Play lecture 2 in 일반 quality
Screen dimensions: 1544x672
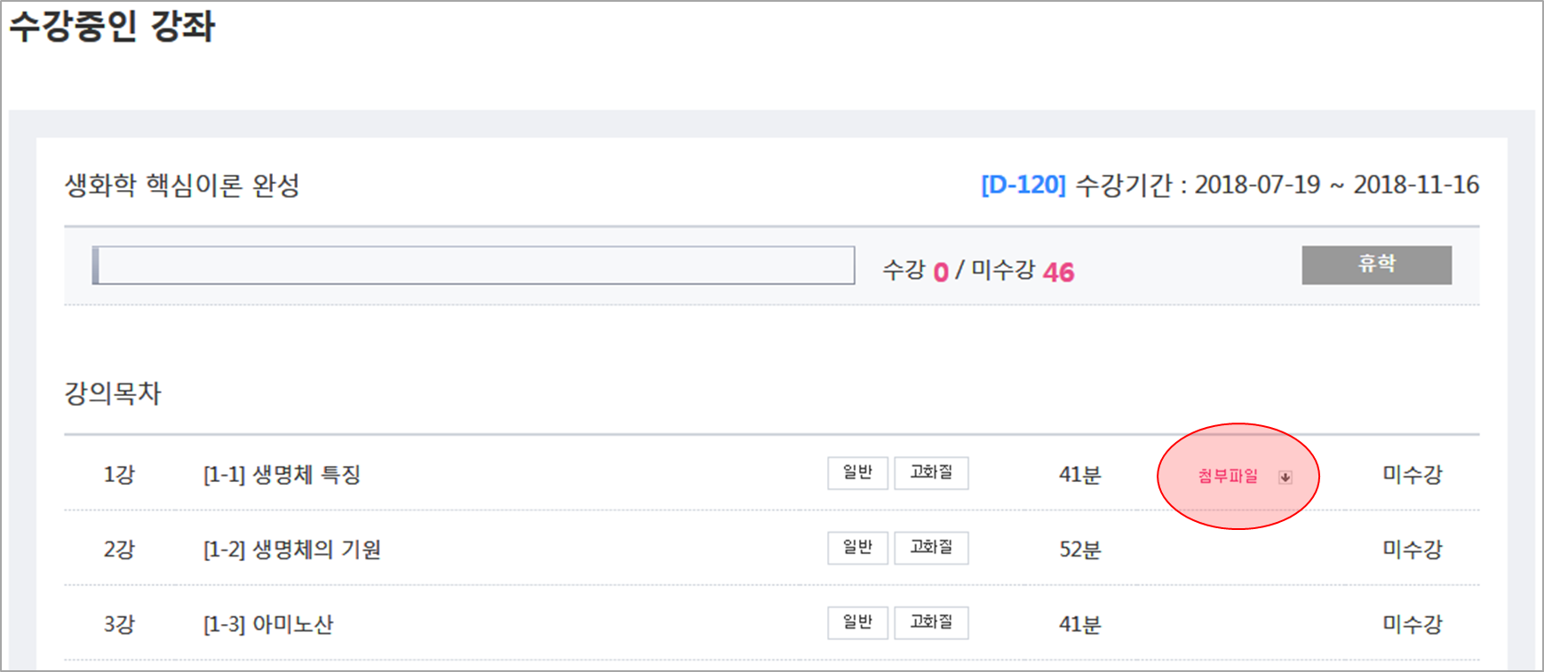857,548
